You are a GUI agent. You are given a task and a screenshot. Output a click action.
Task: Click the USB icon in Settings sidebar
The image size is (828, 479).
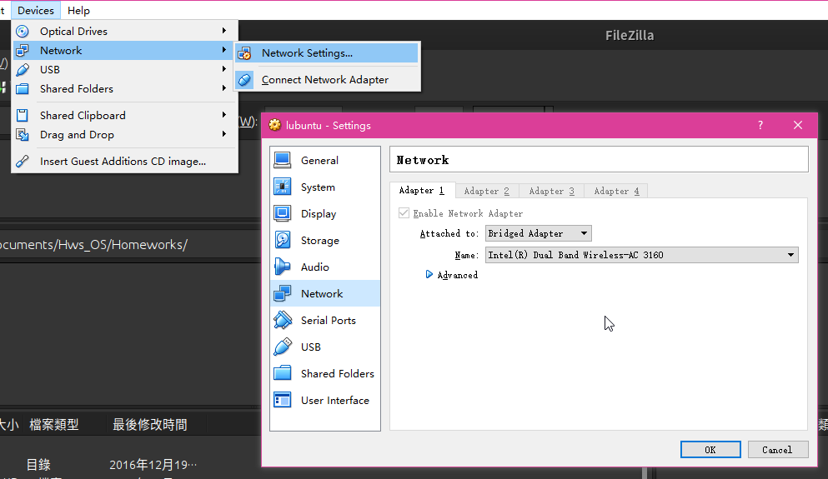pyautogui.click(x=283, y=347)
